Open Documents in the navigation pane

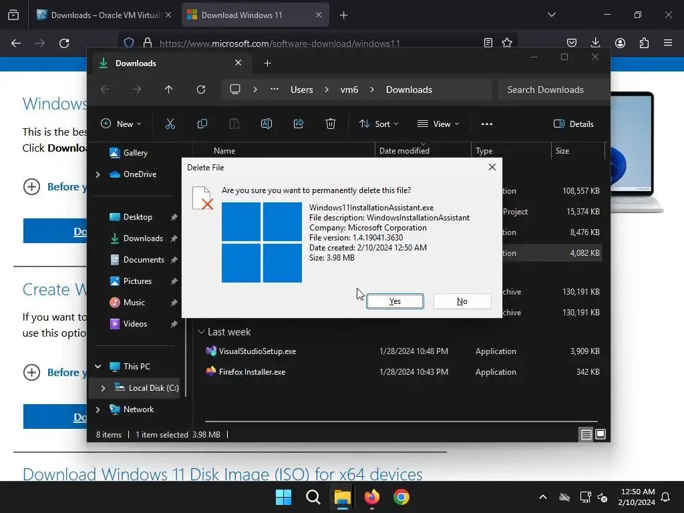coord(144,260)
